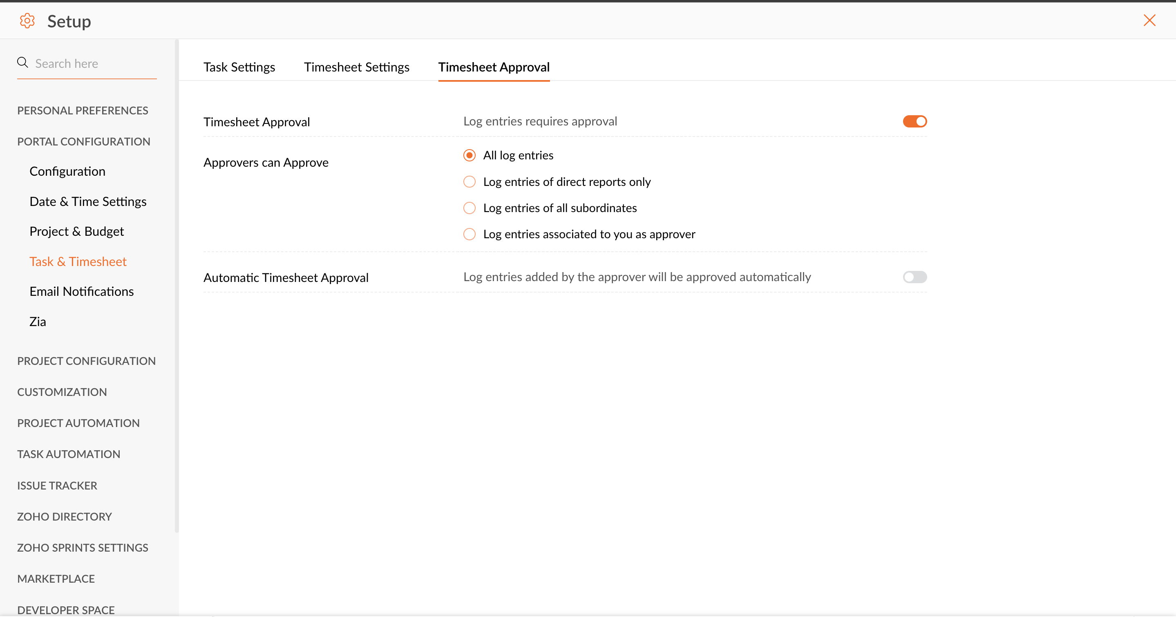Enable Automatic Timesheet Approval toggle
The height and width of the screenshot is (617, 1176).
pos(914,277)
